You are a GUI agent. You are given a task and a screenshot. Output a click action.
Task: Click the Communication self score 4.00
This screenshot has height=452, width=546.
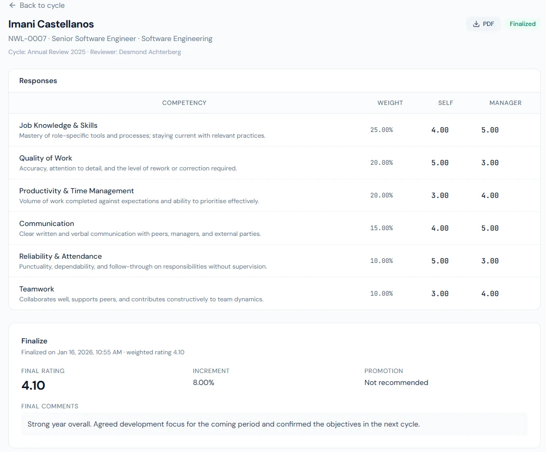(x=440, y=228)
